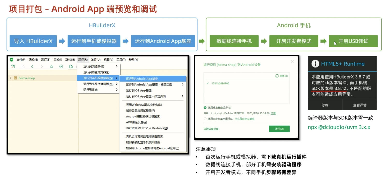Expand the heima-shop project tree
The image size is (388, 182).
tap(11, 78)
